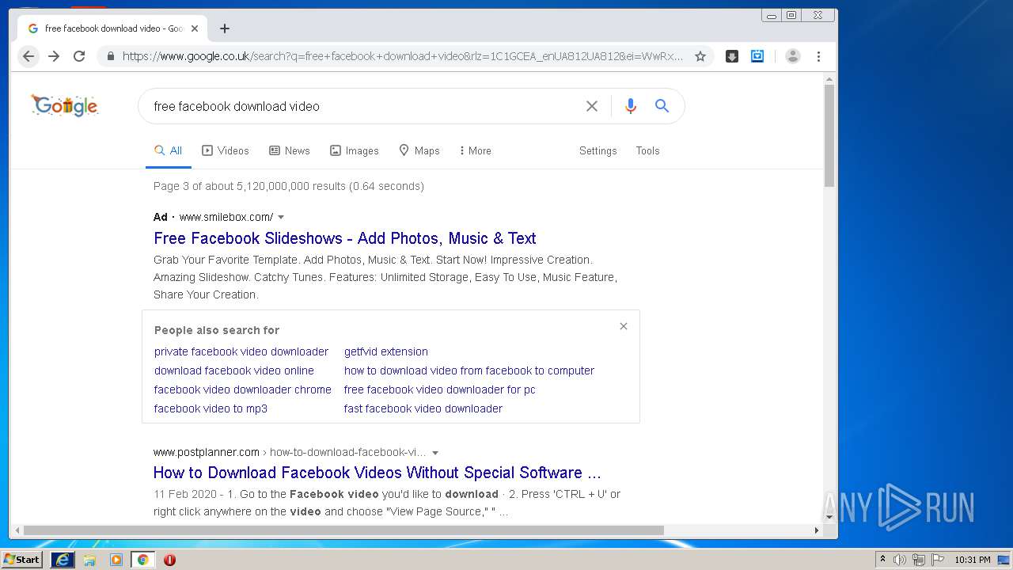The image size is (1013, 570).
Task: Switch to the Videos tab
Action: 226,150
